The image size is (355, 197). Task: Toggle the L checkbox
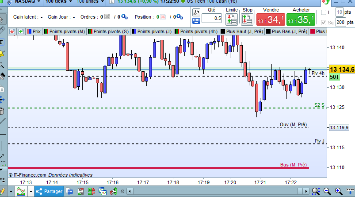point(324,12)
